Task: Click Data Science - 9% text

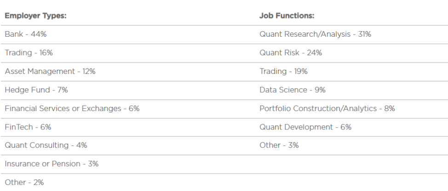Action: (x=292, y=90)
